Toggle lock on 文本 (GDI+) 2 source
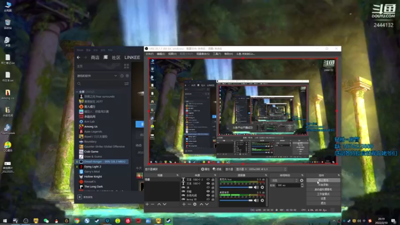This screenshot has height=225, width=400. (213, 179)
